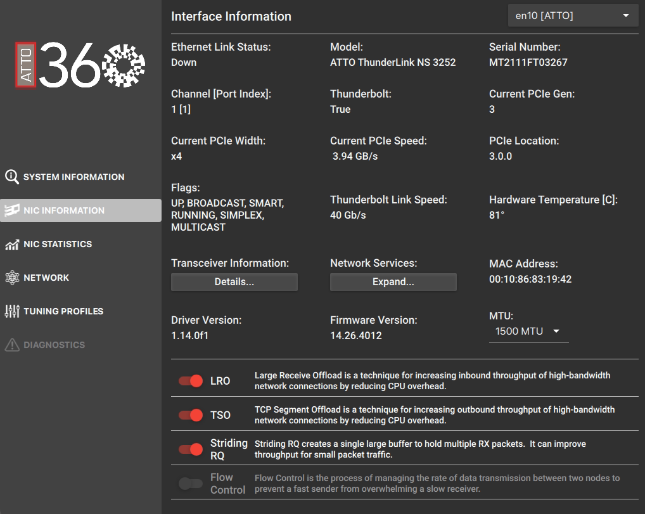Select the Diagnostics menu entry
The image size is (645, 514).
[x=80, y=345]
